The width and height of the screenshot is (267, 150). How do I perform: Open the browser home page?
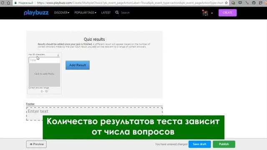coord(8,3)
